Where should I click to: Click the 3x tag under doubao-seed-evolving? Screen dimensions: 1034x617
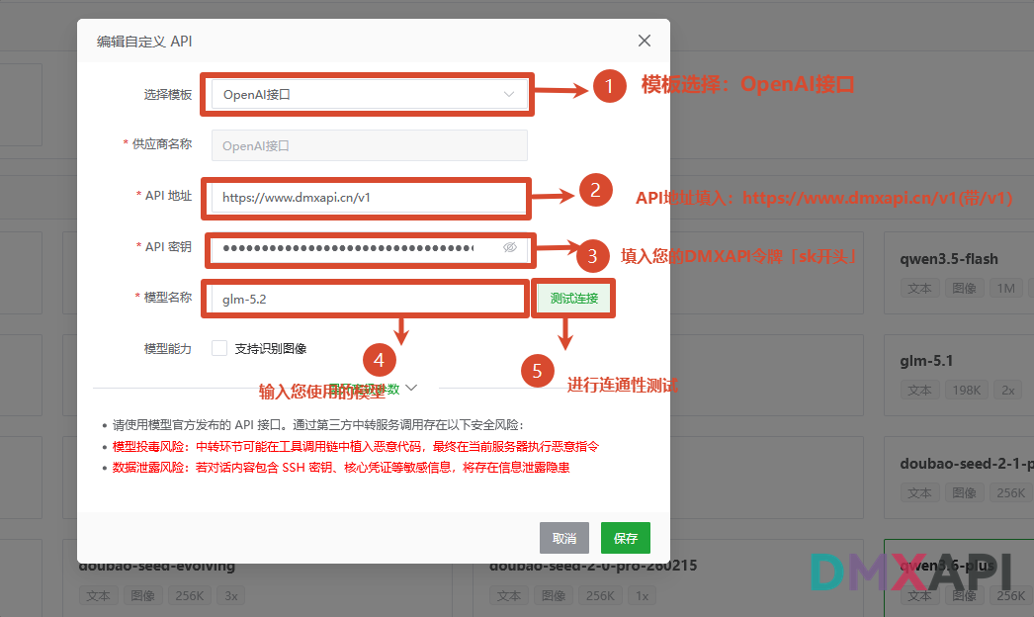pos(230,596)
